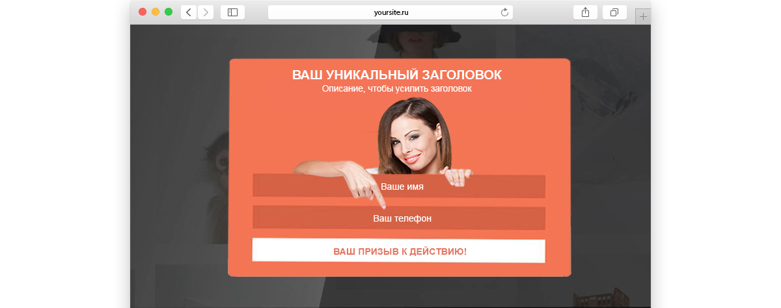Click the browser forward arrow
The height and width of the screenshot is (308, 781).
coord(206,12)
